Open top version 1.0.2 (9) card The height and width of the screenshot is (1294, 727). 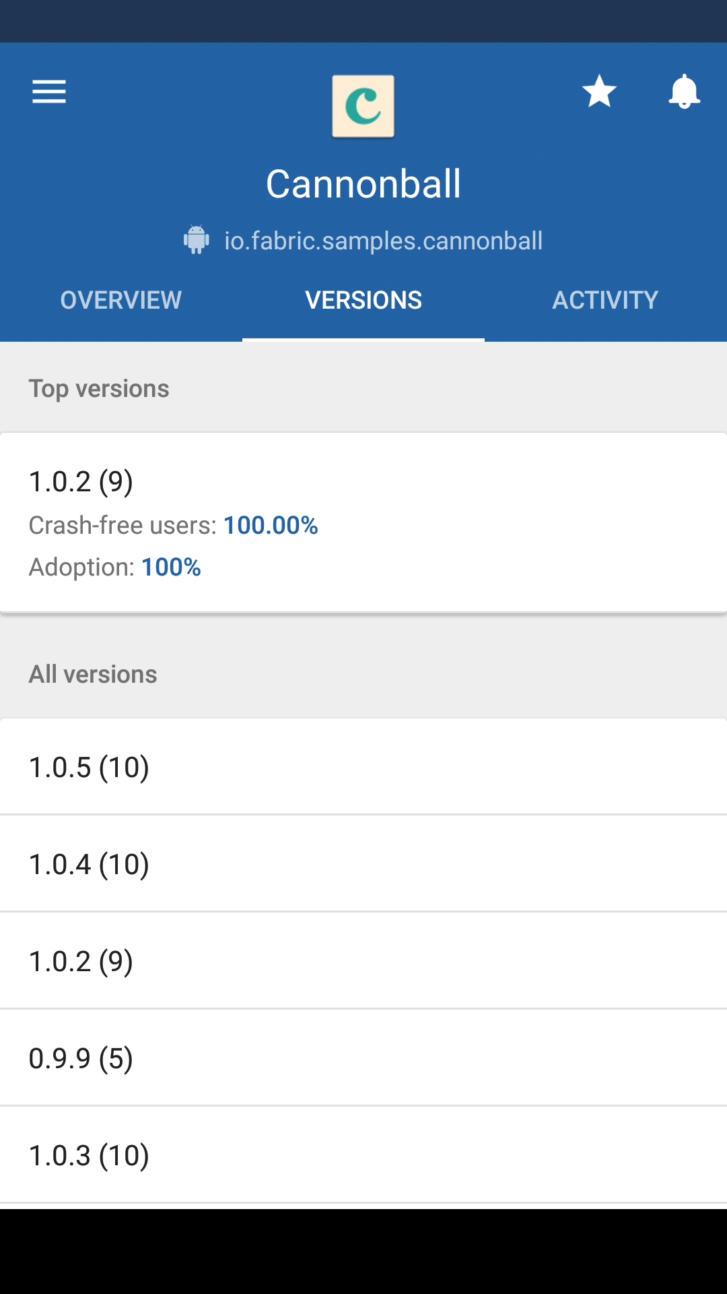[363, 523]
